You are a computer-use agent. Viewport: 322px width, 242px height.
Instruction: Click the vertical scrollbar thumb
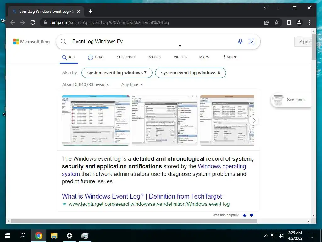314,47
